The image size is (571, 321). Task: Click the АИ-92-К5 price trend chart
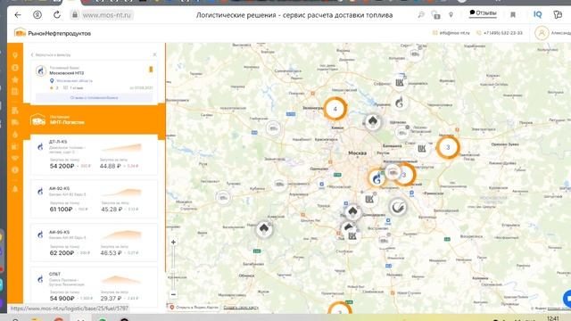coord(121,193)
